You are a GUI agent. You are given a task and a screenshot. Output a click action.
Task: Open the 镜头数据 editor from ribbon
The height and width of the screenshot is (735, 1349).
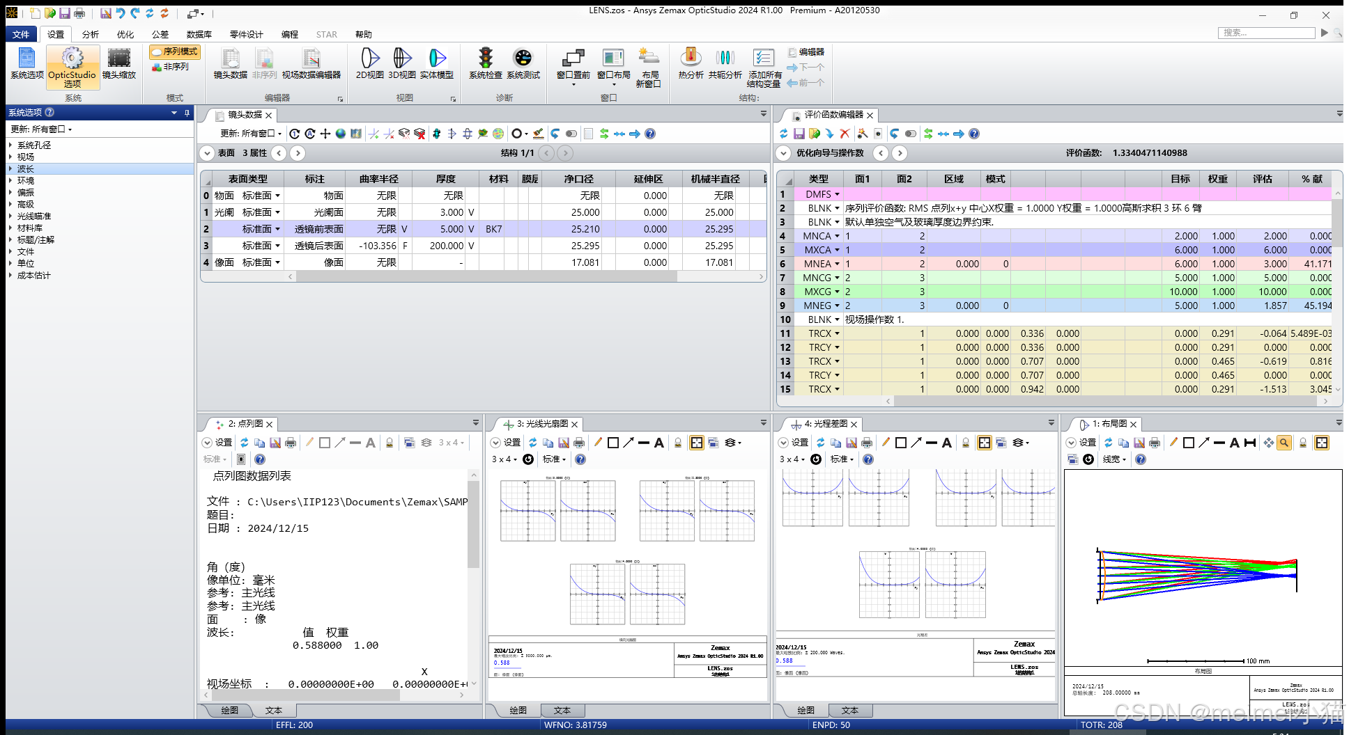point(231,64)
